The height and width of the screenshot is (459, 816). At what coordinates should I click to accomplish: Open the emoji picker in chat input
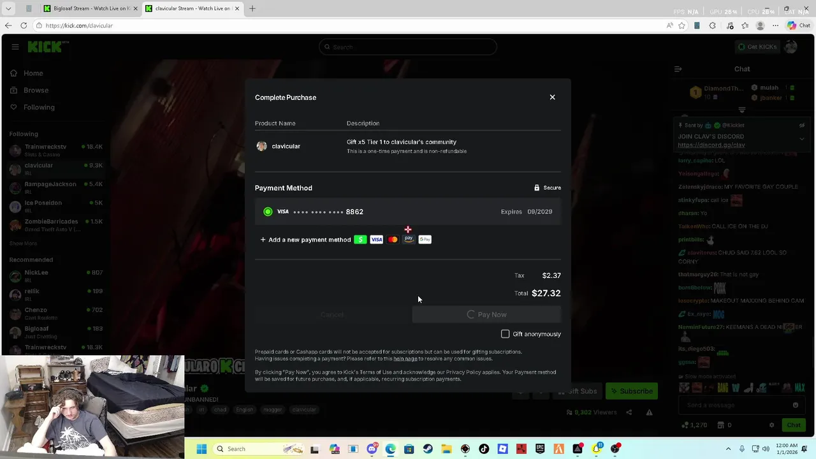796,405
